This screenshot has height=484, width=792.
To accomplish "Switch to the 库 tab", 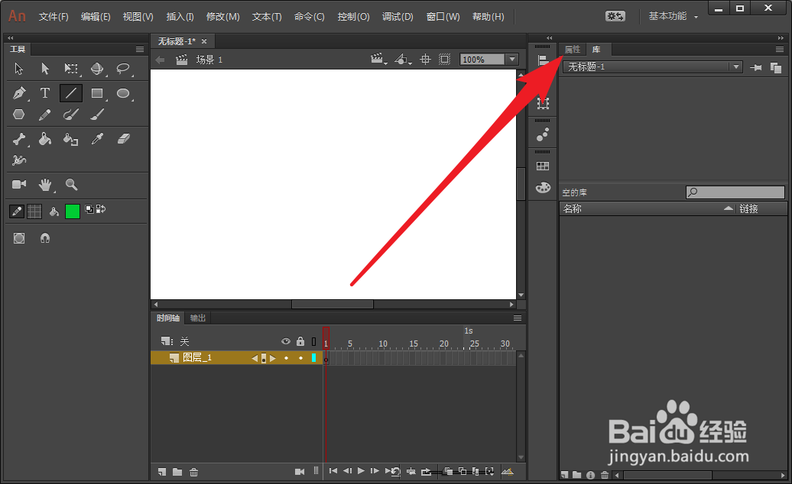I will point(596,49).
